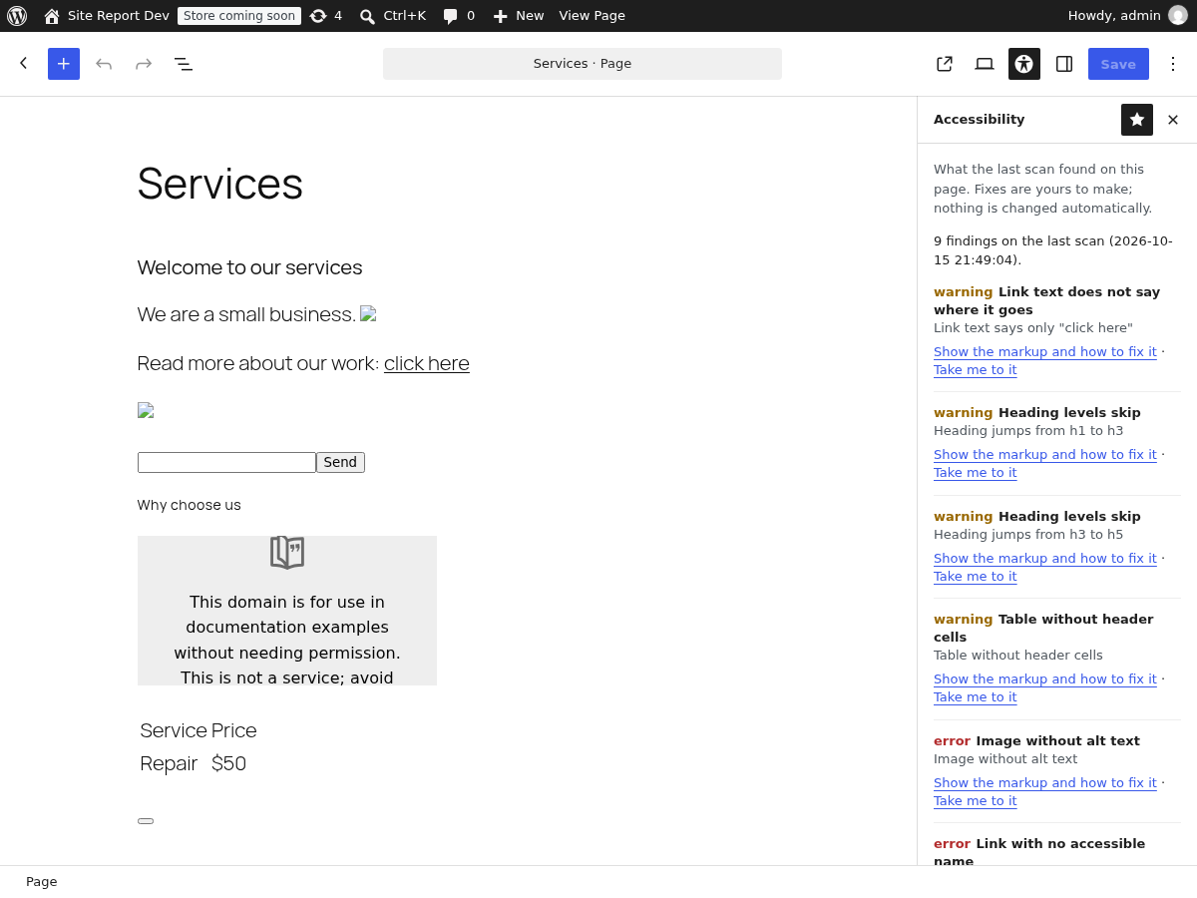Show markup for h3 to h5 heading skip

(1045, 559)
